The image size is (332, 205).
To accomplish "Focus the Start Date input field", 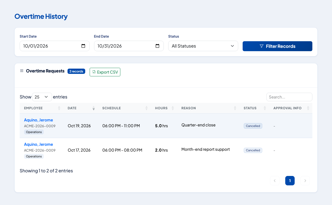I will pos(55,46).
